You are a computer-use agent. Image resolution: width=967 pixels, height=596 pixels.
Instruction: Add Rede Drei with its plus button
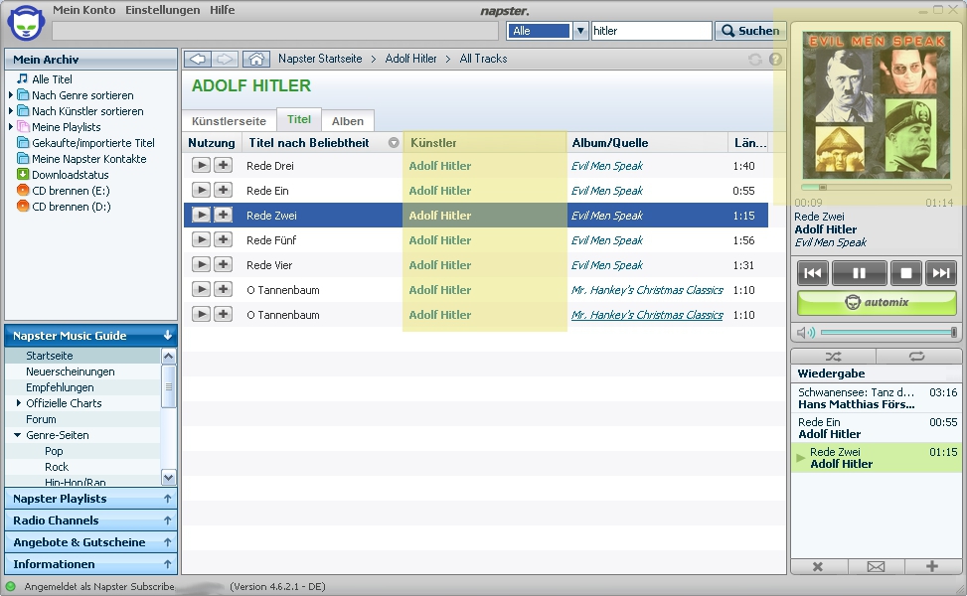223,165
